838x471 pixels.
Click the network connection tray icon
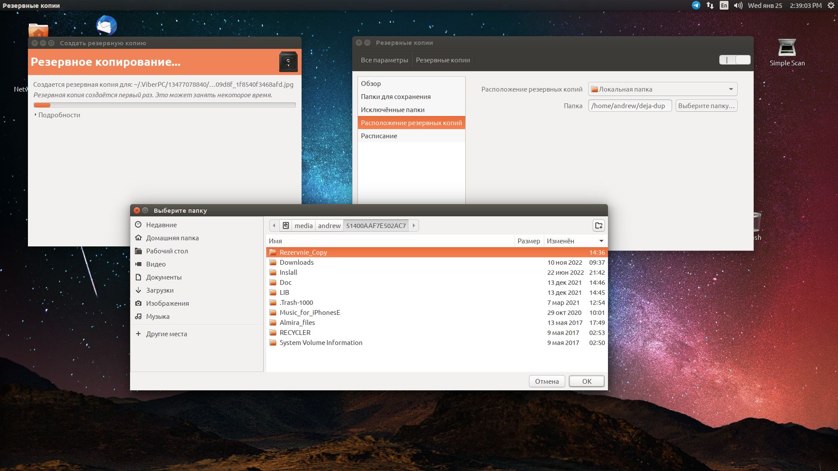click(x=710, y=5)
